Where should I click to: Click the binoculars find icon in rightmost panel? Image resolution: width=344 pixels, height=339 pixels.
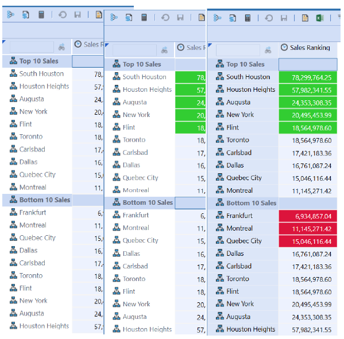click(x=268, y=50)
